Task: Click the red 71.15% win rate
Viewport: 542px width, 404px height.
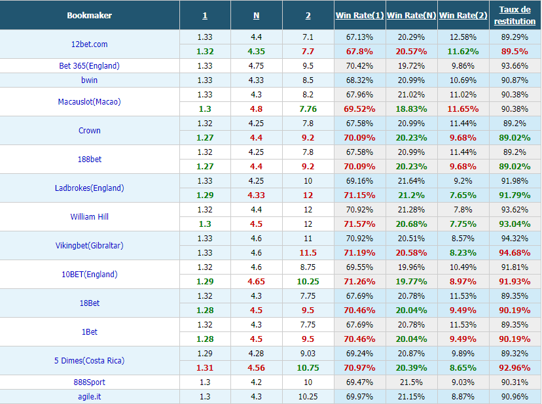Action: click(360, 195)
